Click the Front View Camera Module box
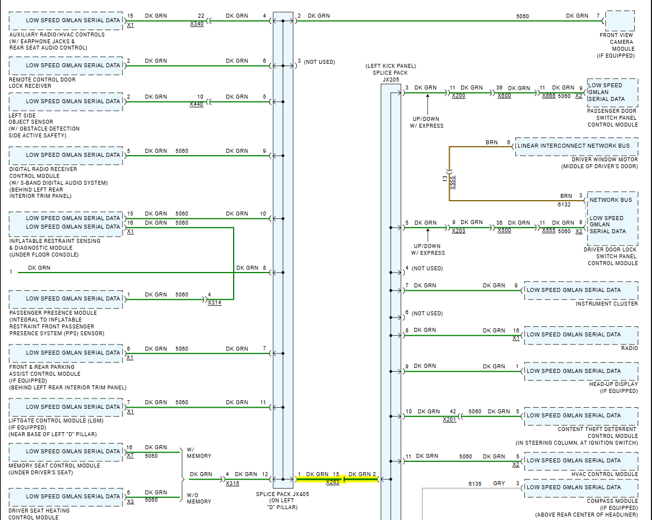652x520 pixels. (620, 21)
